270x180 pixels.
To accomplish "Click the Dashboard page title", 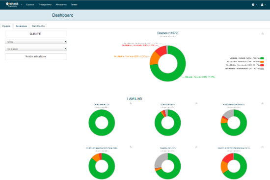I will pos(63,15).
